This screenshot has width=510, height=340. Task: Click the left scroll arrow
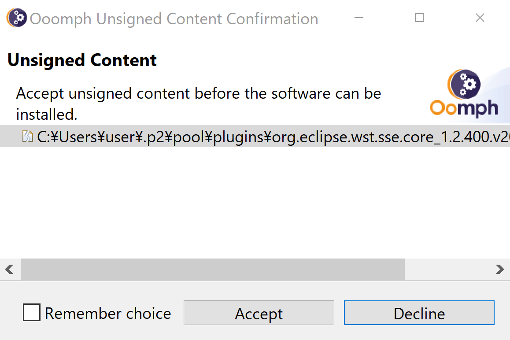coord(9,270)
